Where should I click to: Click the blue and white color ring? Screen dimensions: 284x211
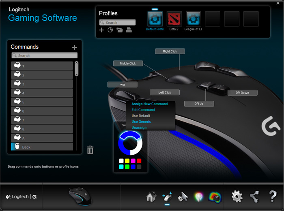[x=130, y=143]
